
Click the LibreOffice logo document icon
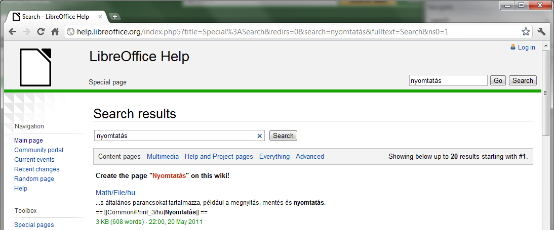(35, 67)
